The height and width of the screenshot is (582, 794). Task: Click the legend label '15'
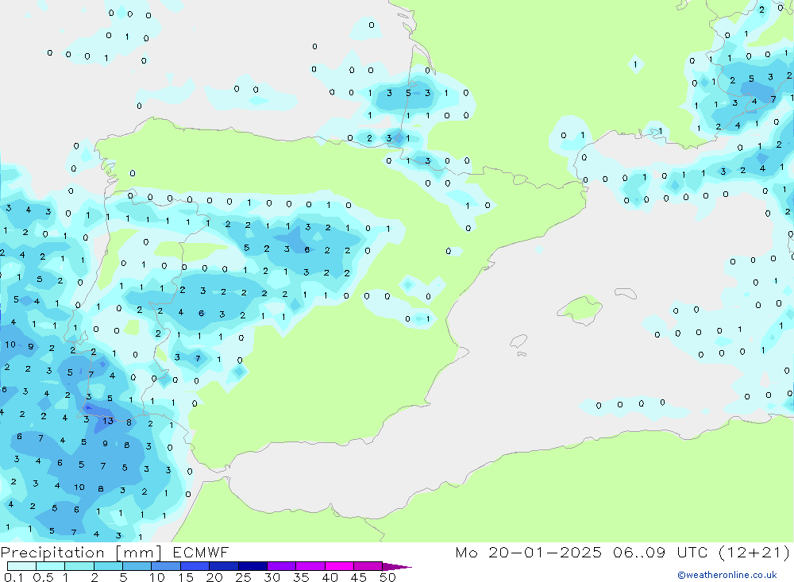click(x=186, y=577)
